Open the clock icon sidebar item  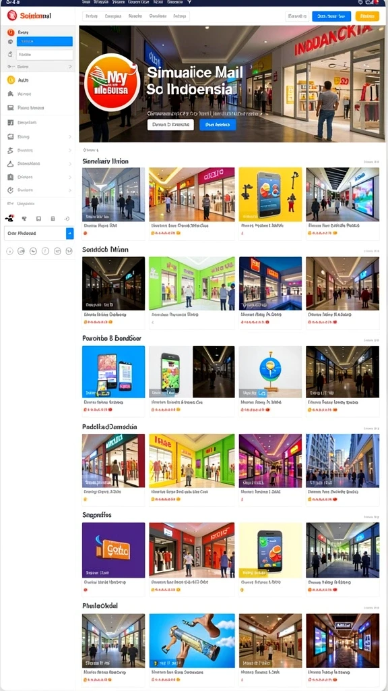pyautogui.click(x=11, y=190)
